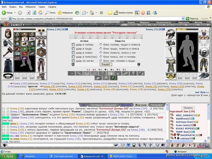Switch to the Системные сообщения tab

coord(103,105)
